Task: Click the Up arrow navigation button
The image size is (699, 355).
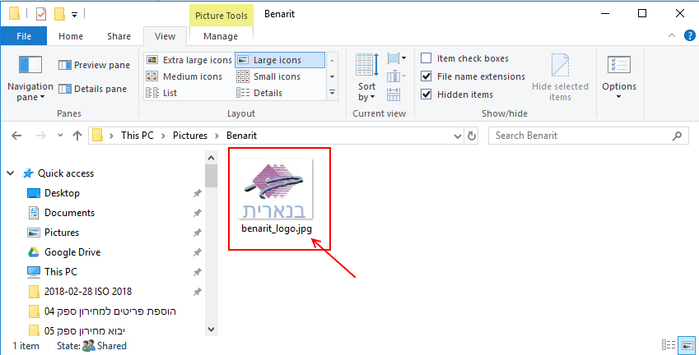Action: (x=77, y=136)
